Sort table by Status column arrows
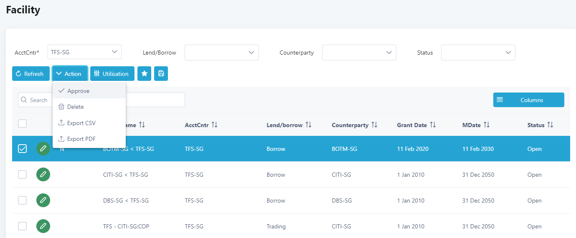The image size is (576, 238). [550, 125]
